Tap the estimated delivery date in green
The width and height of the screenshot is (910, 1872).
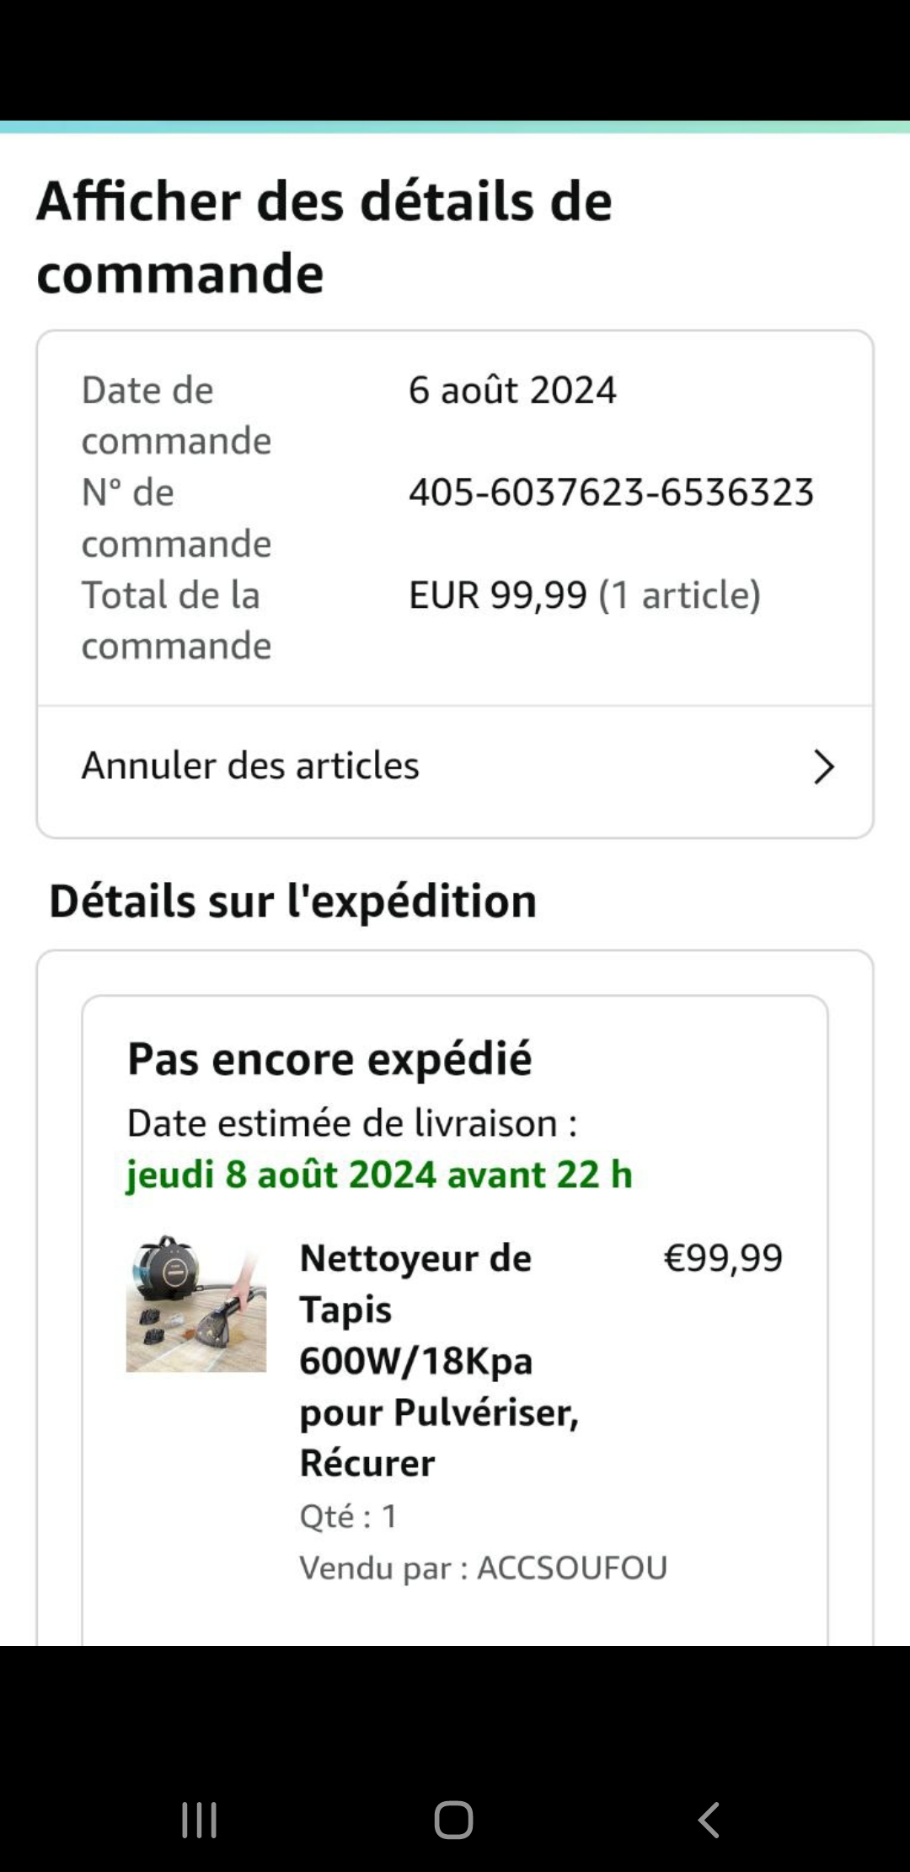[379, 1175]
